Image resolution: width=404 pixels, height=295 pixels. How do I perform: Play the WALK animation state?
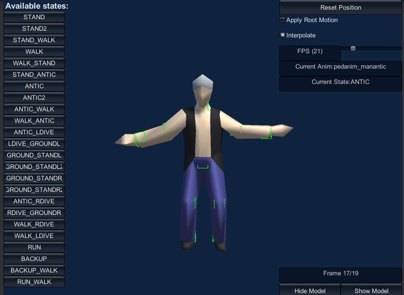point(34,52)
